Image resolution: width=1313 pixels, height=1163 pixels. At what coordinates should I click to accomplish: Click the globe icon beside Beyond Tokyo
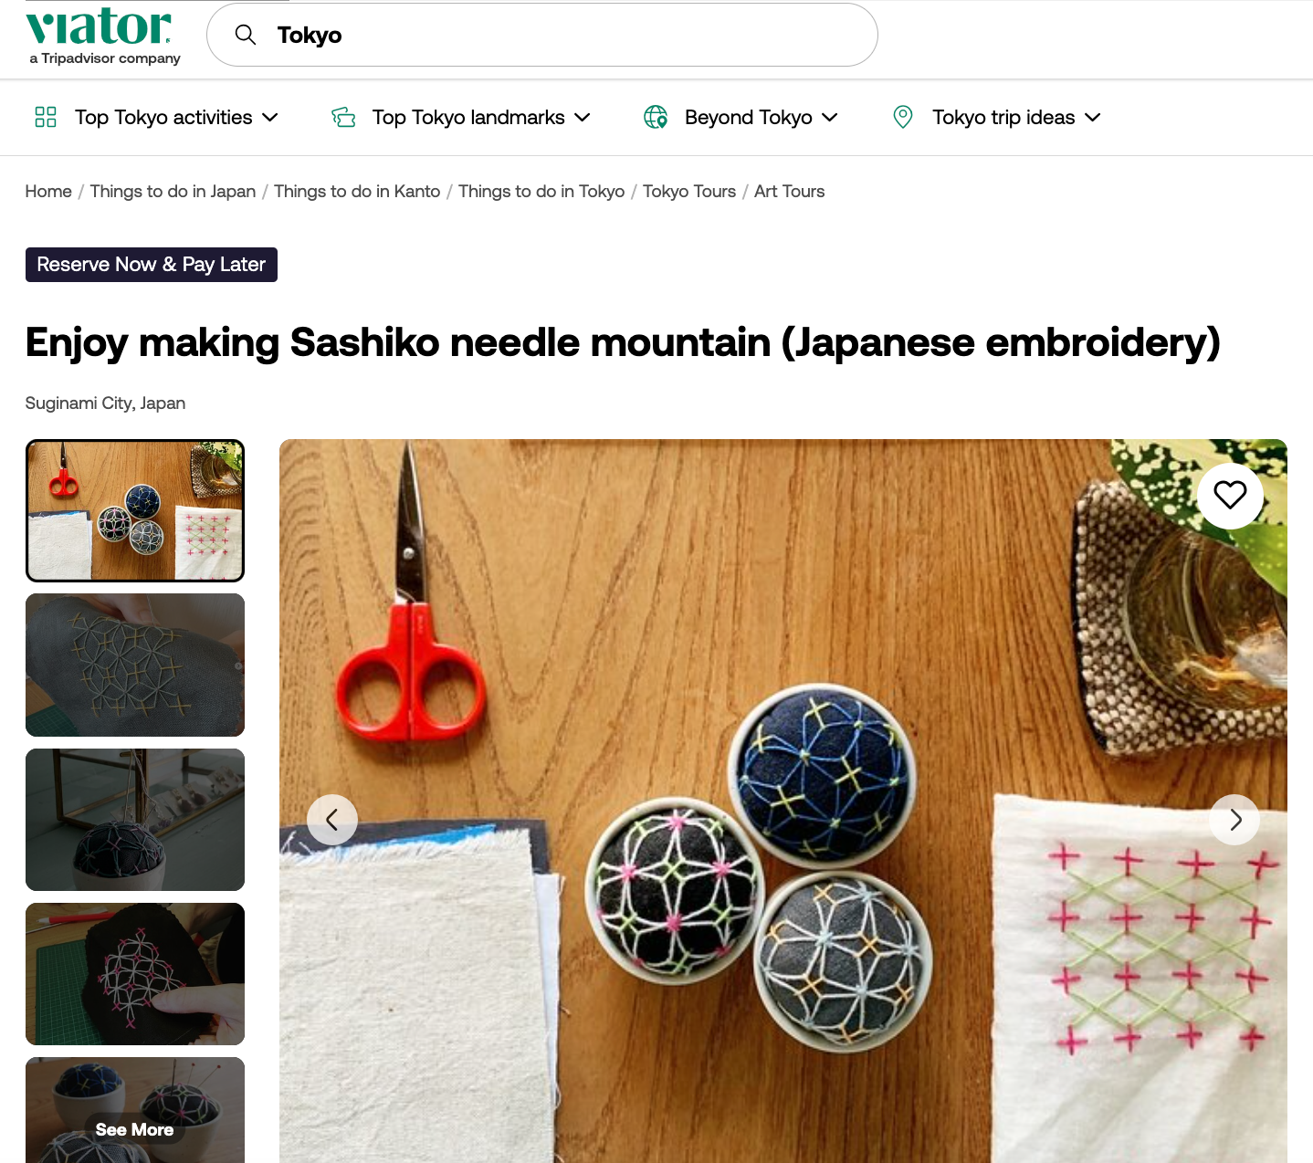pyautogui.click(x=656, y=117)
